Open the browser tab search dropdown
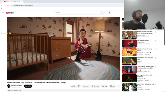Screen dimensions: 165x92 [2, 2]
